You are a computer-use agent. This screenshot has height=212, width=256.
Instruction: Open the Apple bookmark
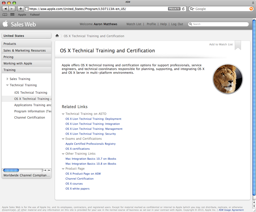point(22,15)
